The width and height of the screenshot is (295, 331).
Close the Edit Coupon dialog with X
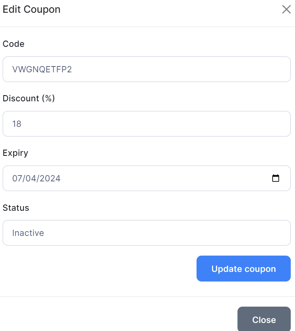click(x=286, y=10)
